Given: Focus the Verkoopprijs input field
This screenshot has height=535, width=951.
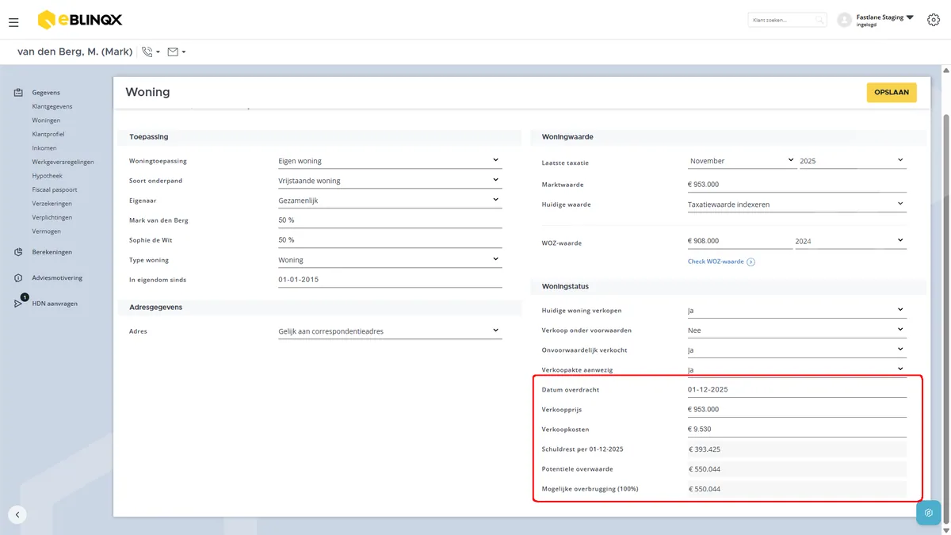Looking at the screenshot, I should (x=797, y=410).
